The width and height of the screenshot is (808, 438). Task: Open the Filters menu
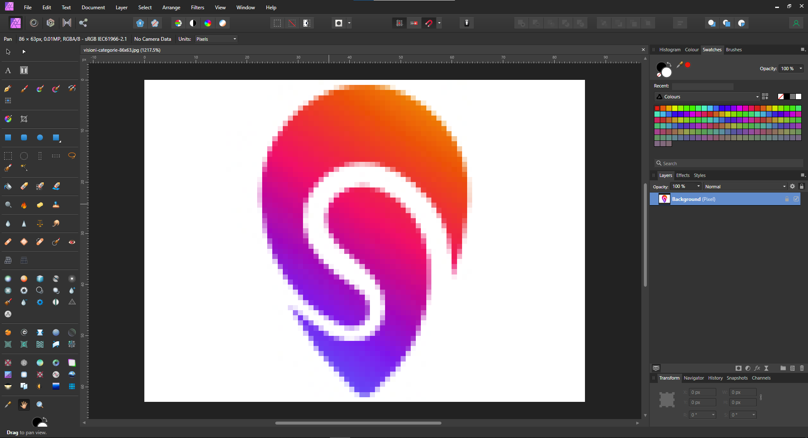[x=197, y=8]
